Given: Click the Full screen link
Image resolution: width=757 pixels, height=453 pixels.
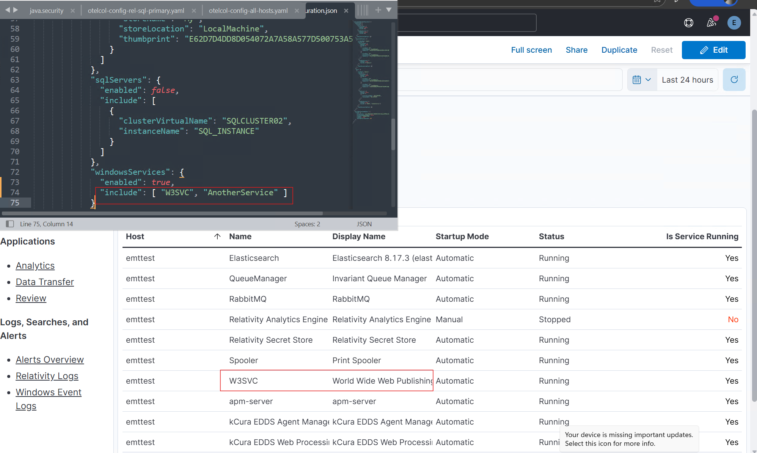Looking at the screenshot, I should [x=531, y=50].
